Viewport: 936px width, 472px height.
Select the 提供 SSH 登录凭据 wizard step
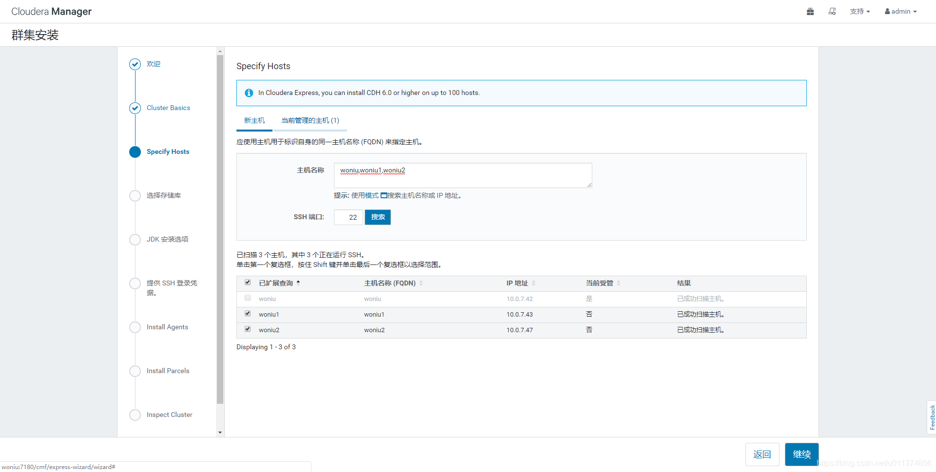pos(172,288)
